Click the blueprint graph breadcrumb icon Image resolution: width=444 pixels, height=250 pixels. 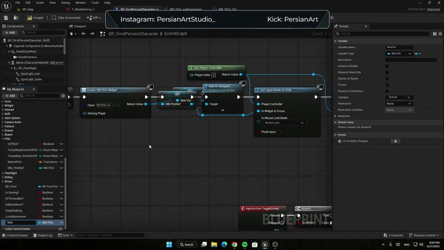point(102,34)
